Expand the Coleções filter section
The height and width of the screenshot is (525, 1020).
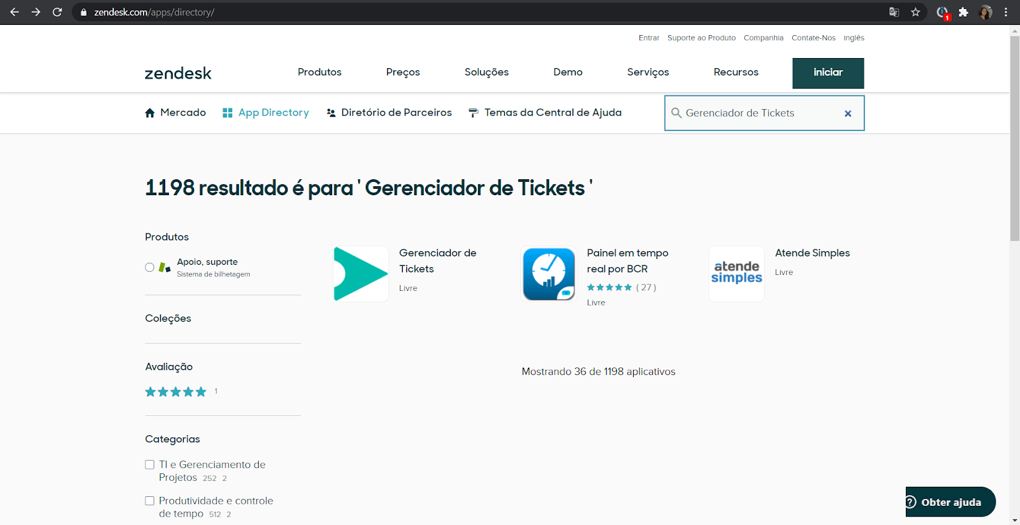(168, 318)
